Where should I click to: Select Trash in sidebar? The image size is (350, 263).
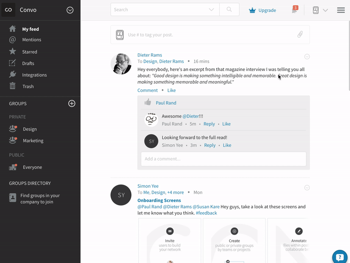[28, 86]
